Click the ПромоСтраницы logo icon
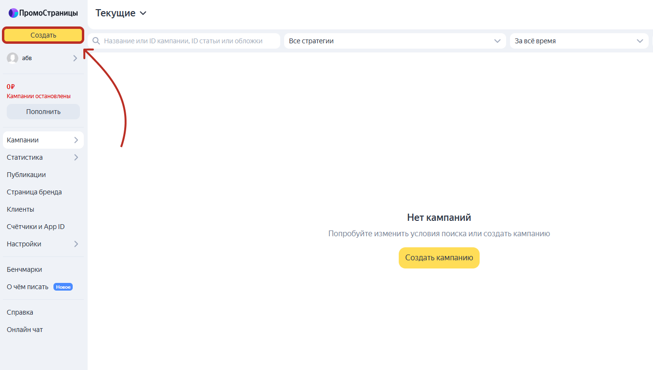The width and height of the screenshot is (653, 370). 13,13
